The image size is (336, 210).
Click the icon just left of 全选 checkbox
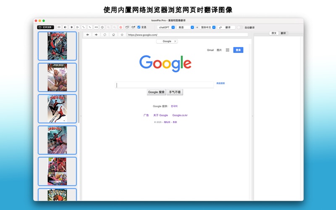133,27
